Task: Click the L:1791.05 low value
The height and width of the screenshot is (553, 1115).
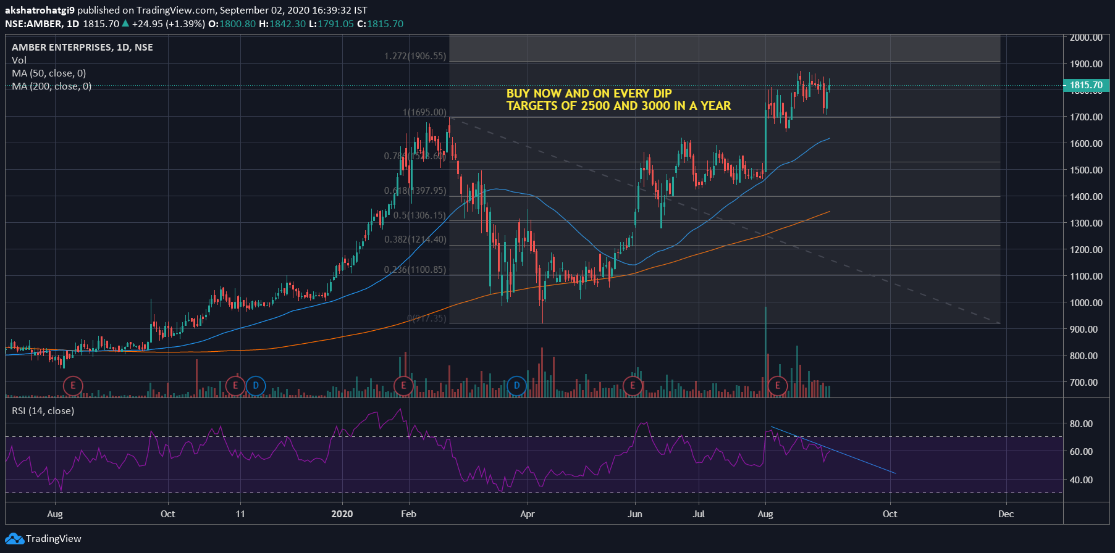Action: 332,23
